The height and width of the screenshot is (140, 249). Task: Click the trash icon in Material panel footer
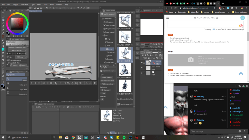[x=134, y=133]
